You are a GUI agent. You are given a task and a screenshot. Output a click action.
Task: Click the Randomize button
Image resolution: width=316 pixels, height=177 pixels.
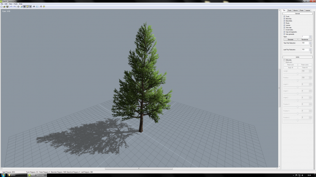tap(305, 40)
